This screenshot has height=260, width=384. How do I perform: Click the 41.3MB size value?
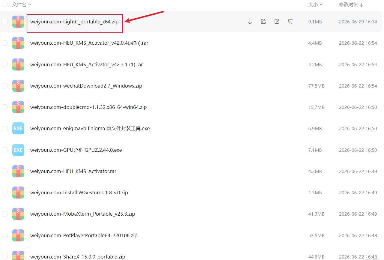click(x=316, y=214)
